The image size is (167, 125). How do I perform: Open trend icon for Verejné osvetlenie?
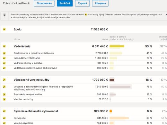tap(4, 123)
